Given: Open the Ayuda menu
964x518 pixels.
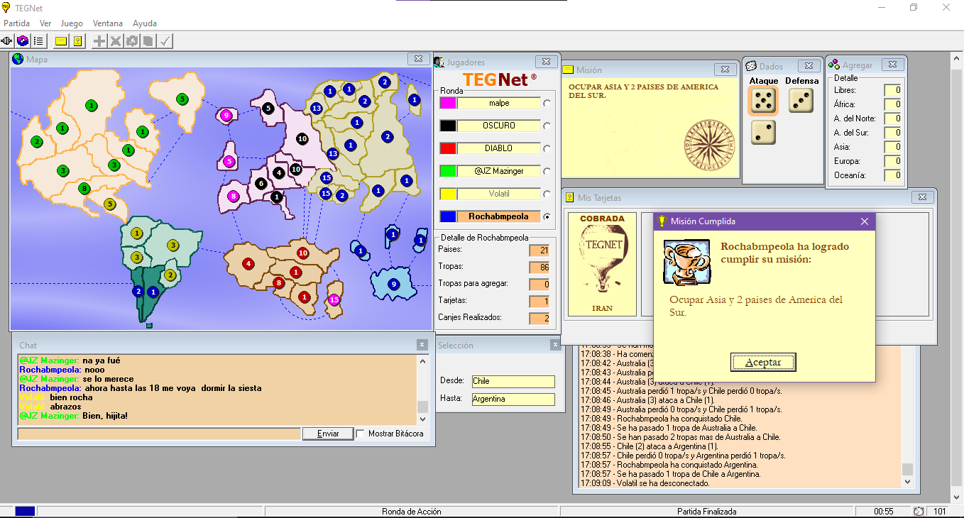Looking at the screenshot, I should tap(145, 23).
